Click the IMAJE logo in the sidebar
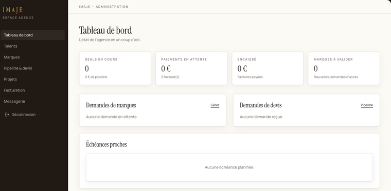Screen dimensions: 391x191 [x=12, y=10]
